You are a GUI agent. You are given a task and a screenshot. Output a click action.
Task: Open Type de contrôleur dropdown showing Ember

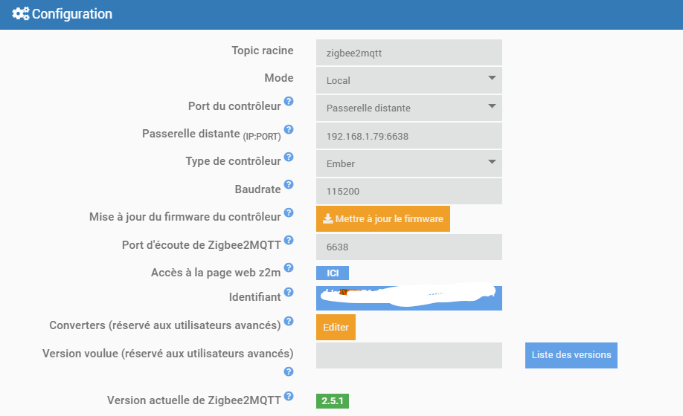point(409,163)
